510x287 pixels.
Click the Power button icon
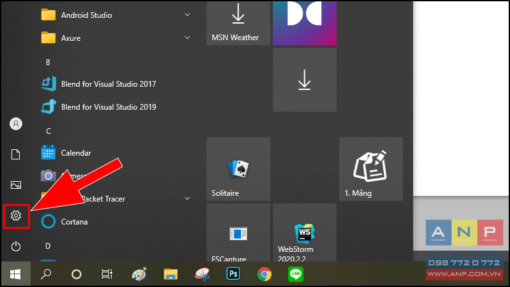tap(16, 246)
